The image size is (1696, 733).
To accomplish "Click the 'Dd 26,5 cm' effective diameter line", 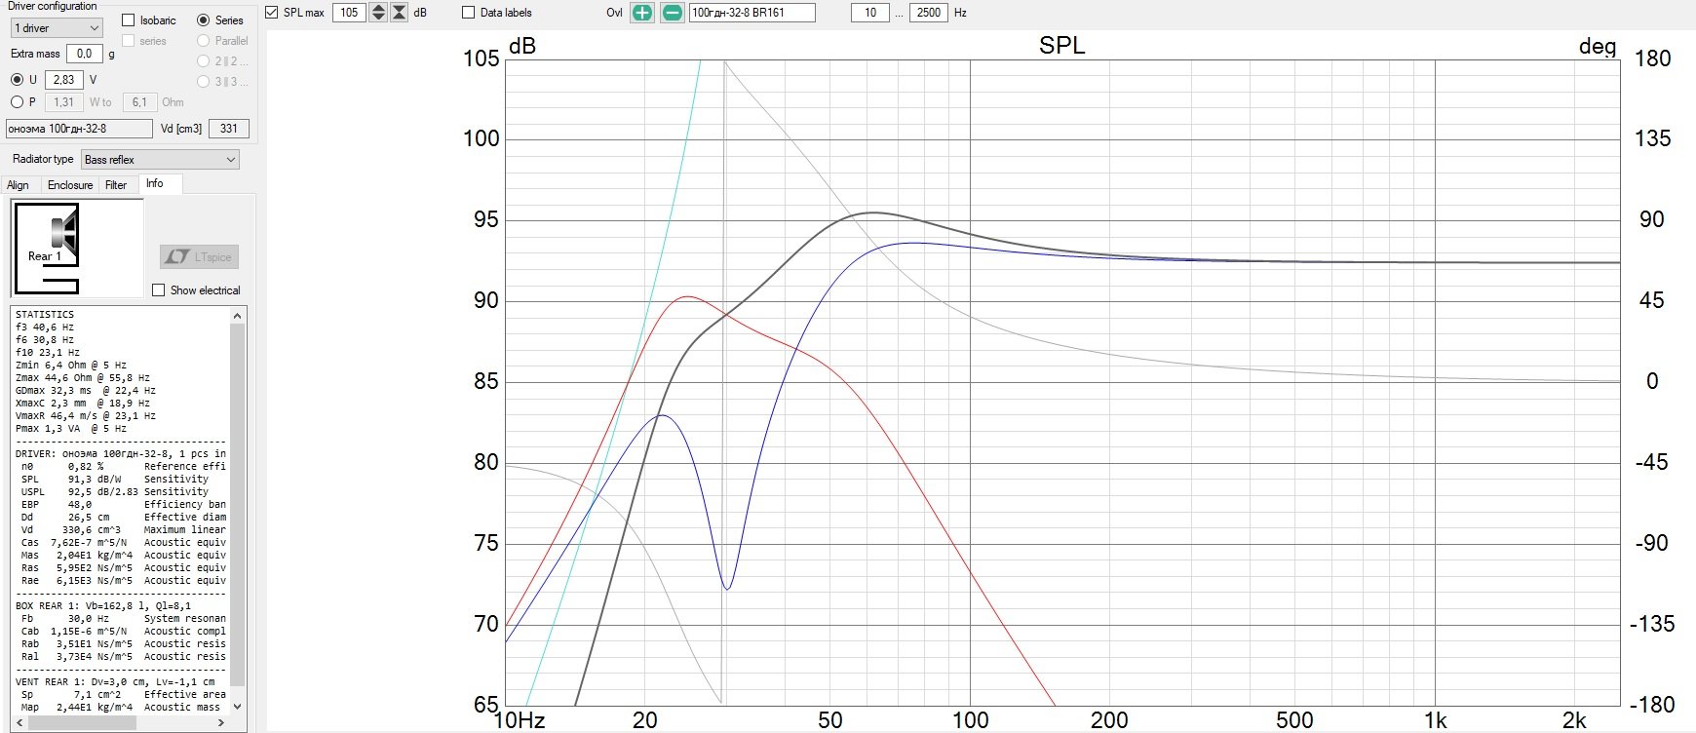I will tap(124, 518).
